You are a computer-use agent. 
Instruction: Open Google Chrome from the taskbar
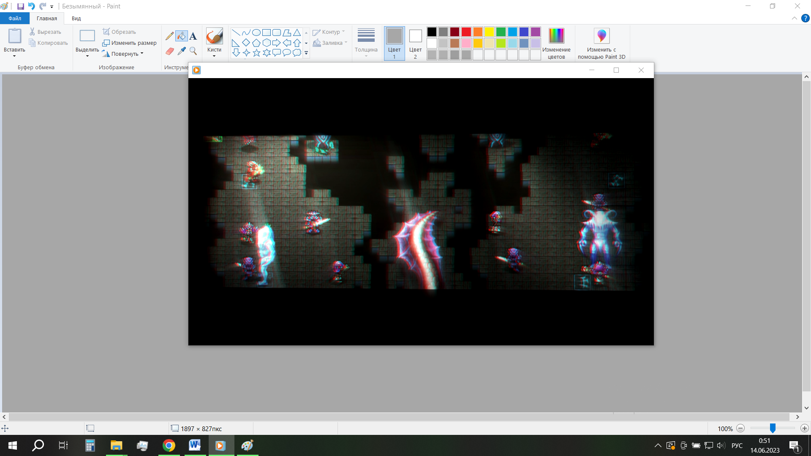tap(169, 445)
